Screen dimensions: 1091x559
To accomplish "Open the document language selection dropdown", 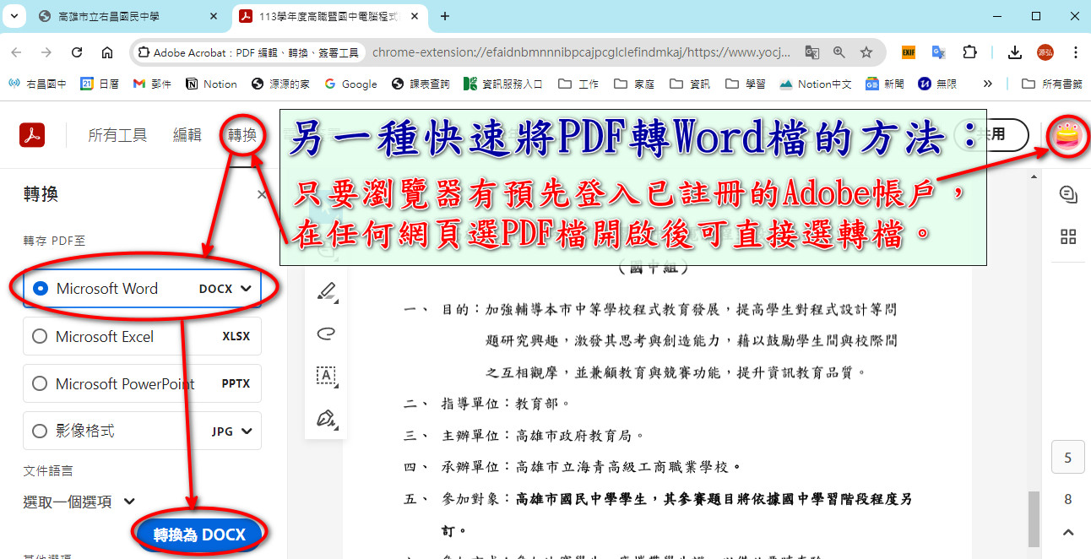I will [x=79, y=502].
